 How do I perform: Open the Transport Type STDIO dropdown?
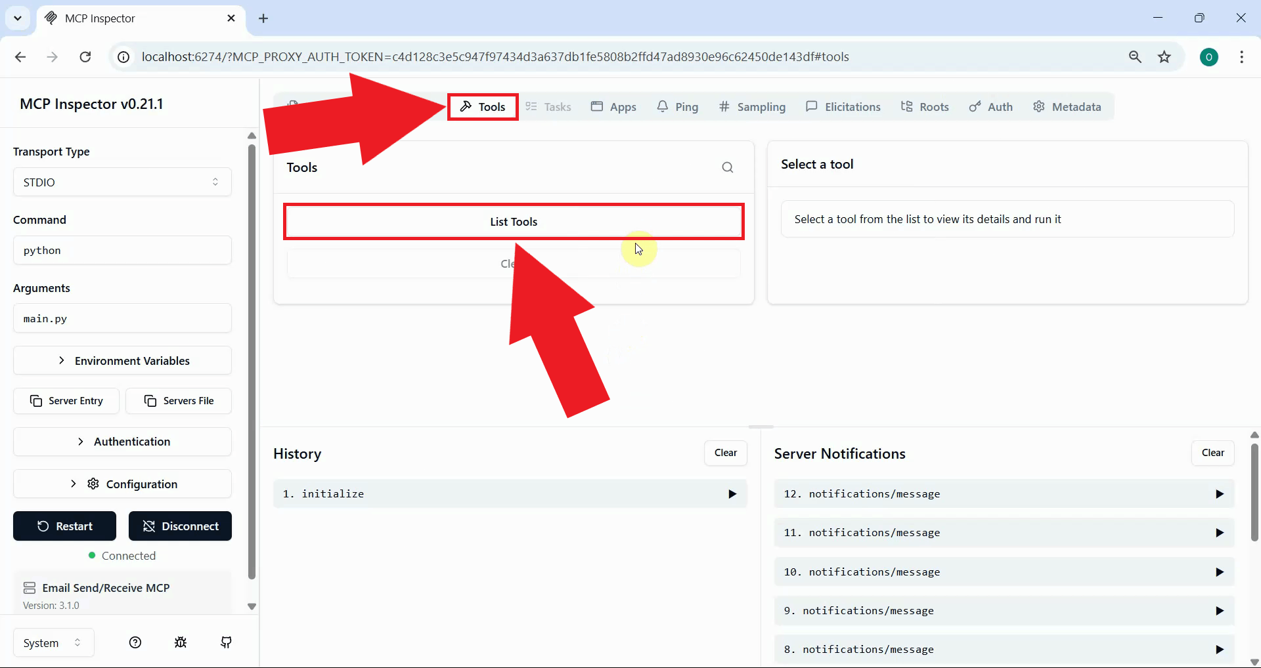point(122,182)
